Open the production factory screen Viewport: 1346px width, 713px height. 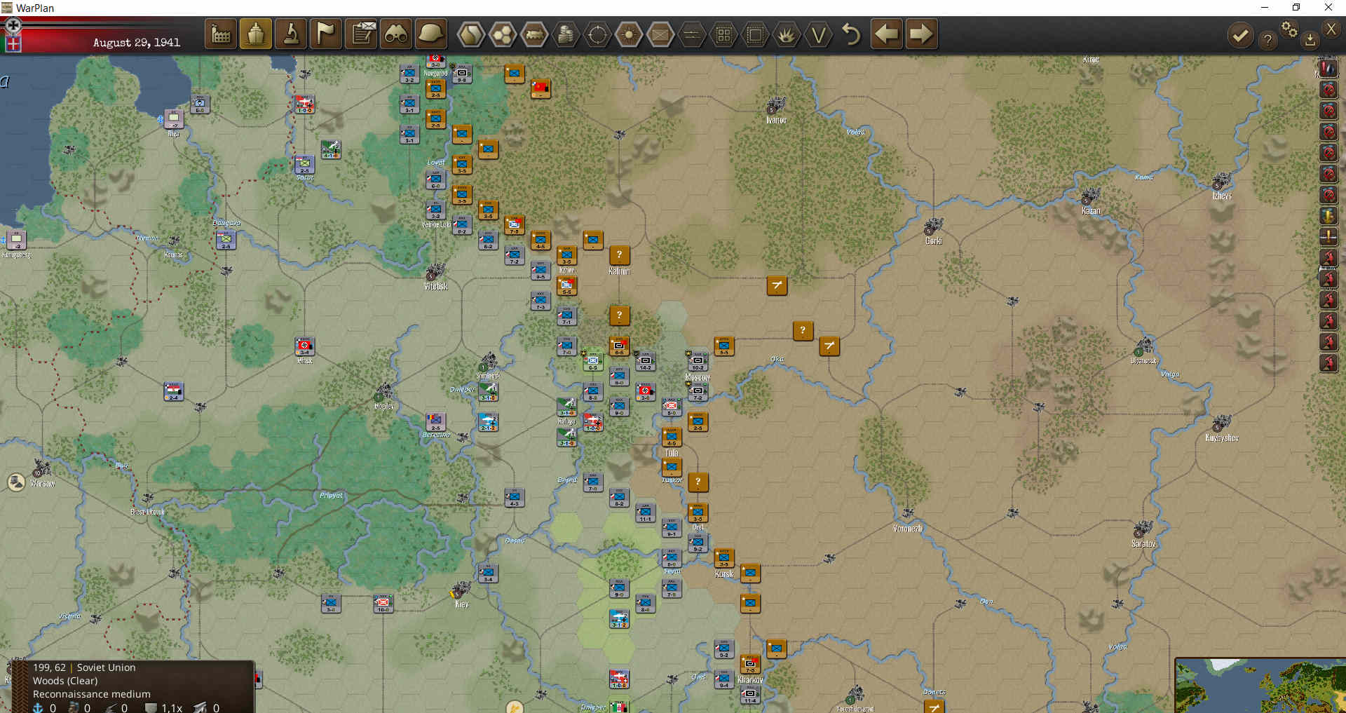(x=221, y=34)
